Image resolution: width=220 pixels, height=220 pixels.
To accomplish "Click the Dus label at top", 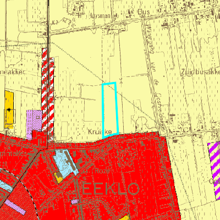I will point(144,12).
